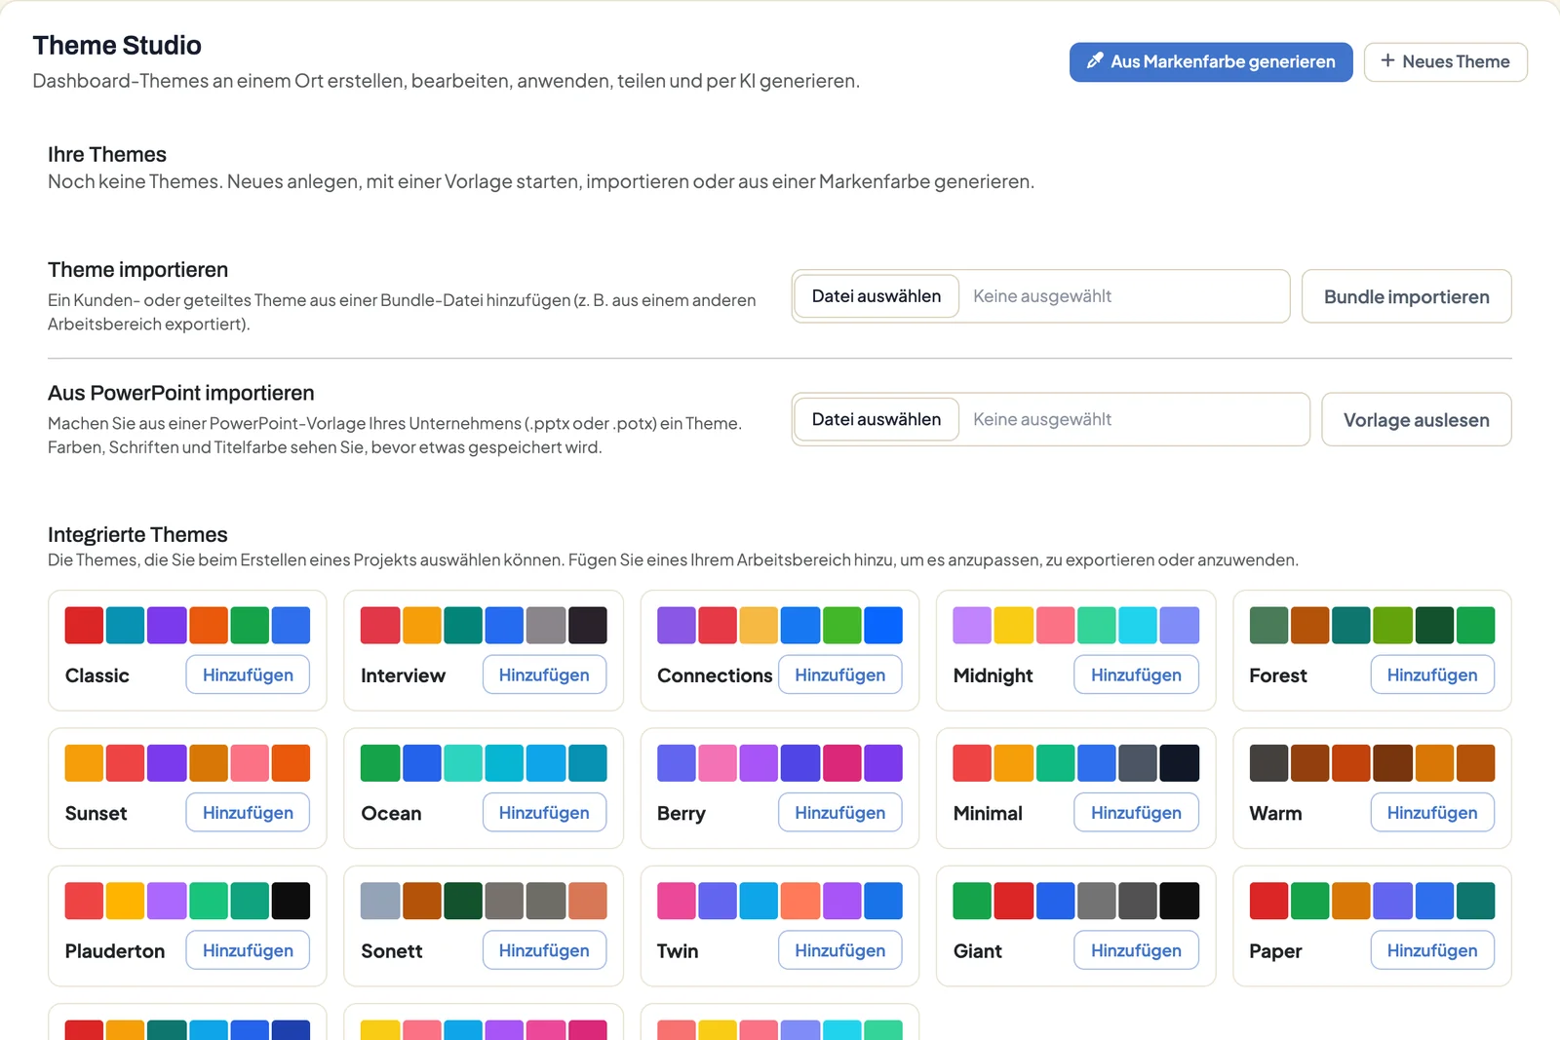Click the Vorlage auslesen button
This screenshot has width=1560, height=1040.
click(1416, 419)
